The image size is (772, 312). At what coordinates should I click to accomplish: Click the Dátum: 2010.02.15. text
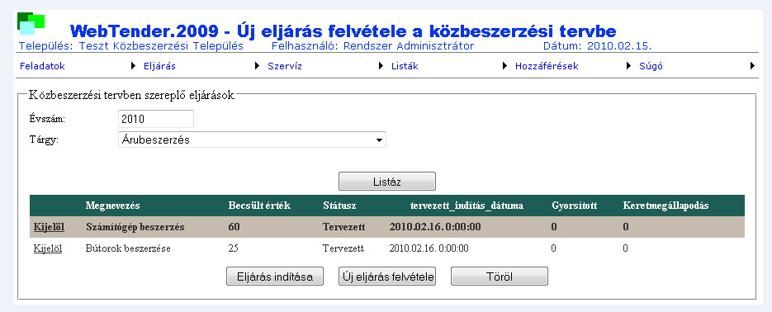597,46
